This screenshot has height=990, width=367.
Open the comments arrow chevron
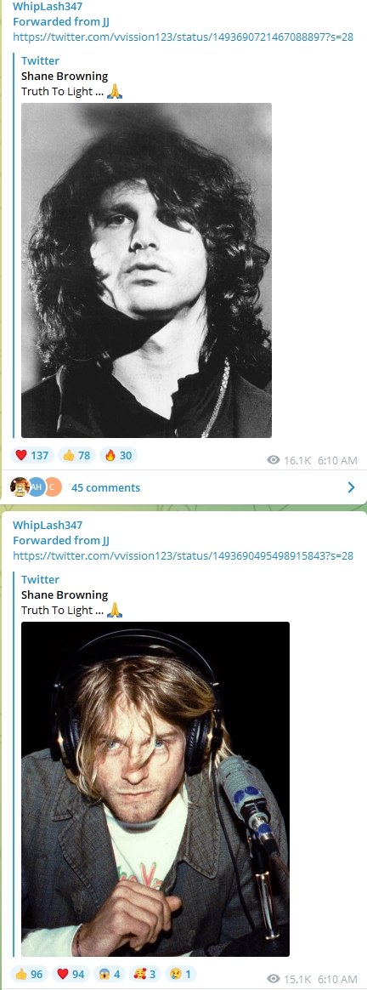point(351,487)
